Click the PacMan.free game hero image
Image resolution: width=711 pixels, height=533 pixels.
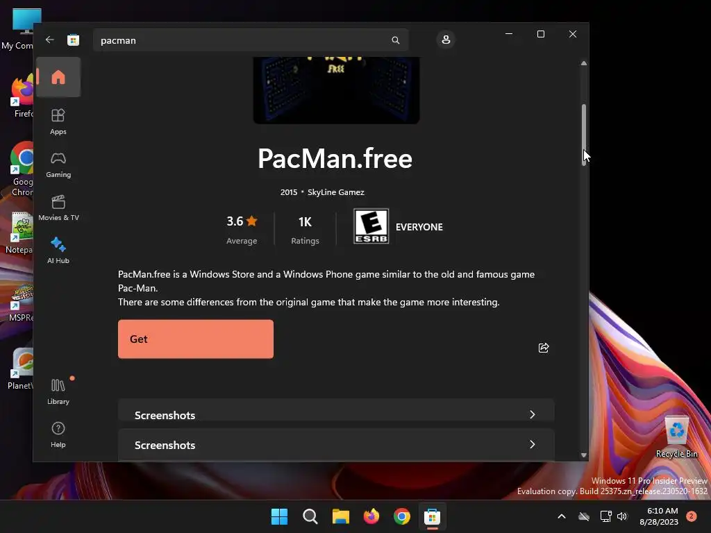tap(336, 90)
